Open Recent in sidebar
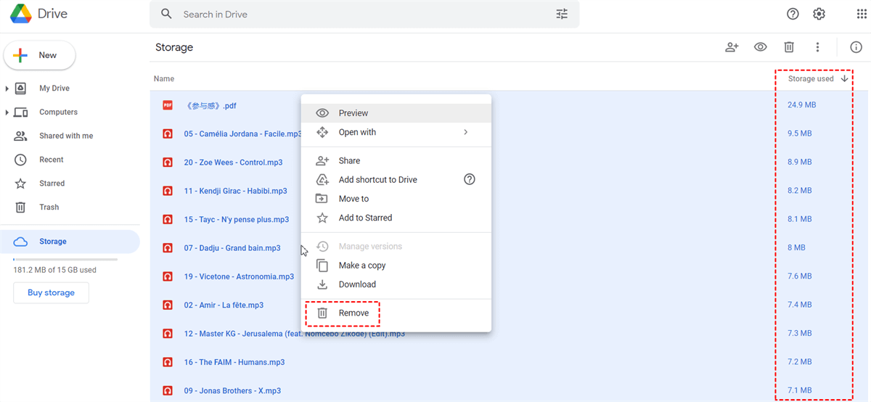This screenshot has height=402, width=871. click(51, 160)
